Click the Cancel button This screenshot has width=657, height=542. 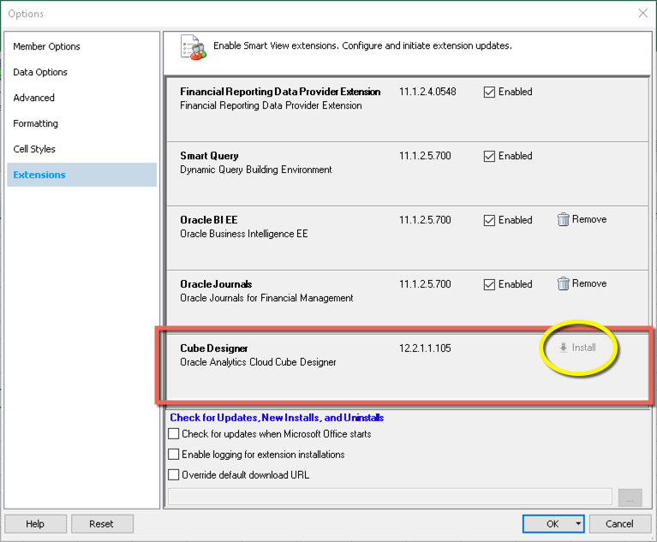pos(618,524)
